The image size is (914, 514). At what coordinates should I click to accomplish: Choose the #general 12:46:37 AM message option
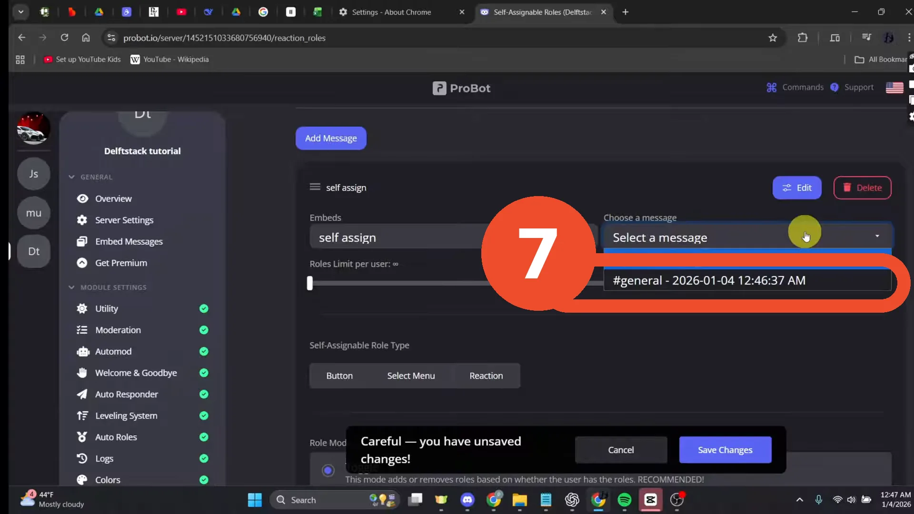point(747,280)
